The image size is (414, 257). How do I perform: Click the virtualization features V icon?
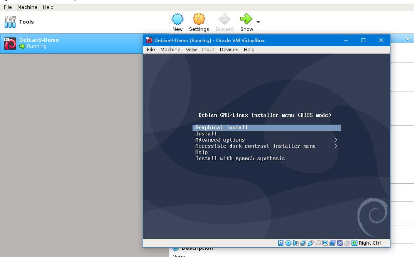tap(340, 243)
